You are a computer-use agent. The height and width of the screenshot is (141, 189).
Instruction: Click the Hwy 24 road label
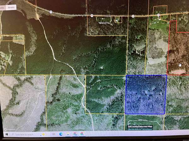coord(107,16)
